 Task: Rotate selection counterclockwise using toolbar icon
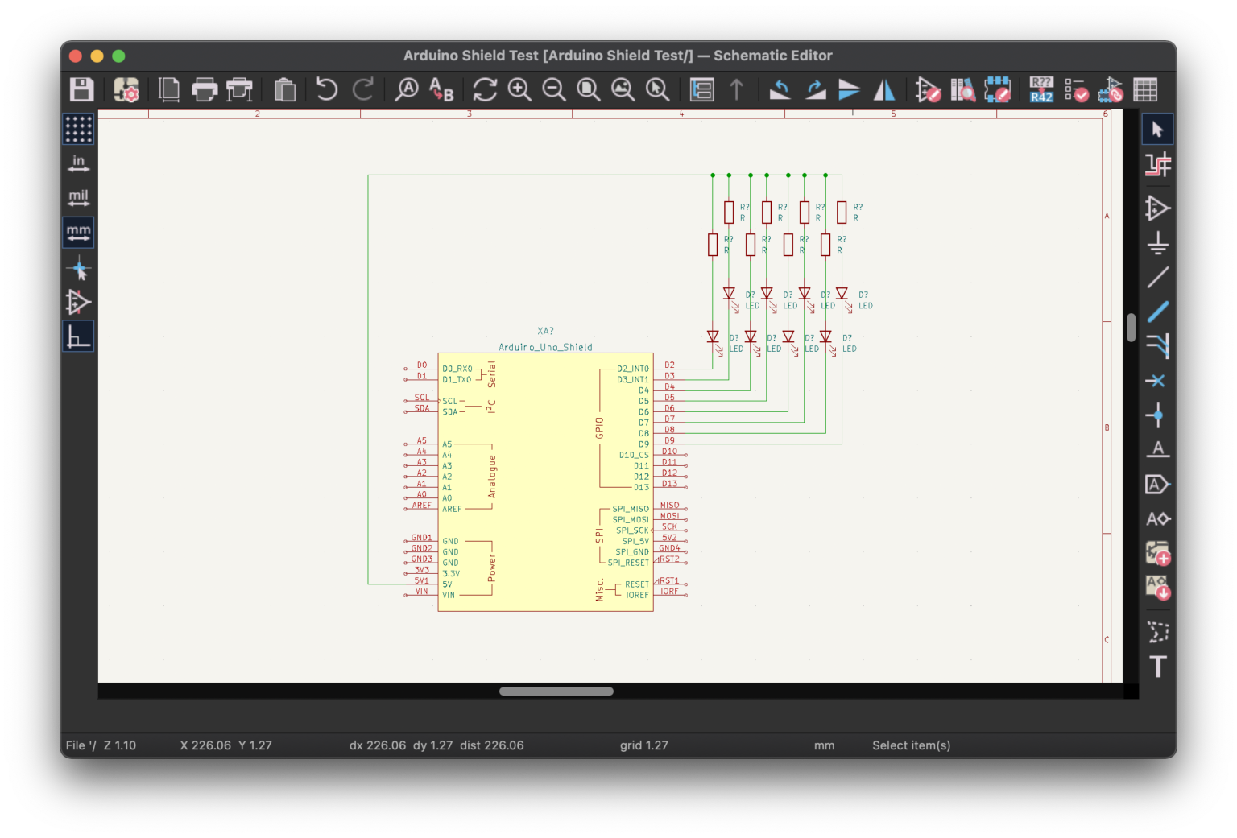780,89
